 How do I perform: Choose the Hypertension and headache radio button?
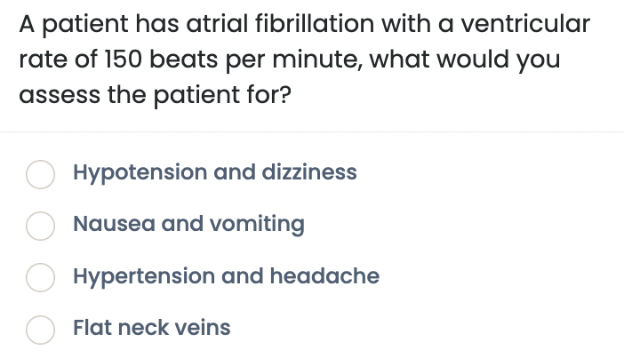click(40, 277)
